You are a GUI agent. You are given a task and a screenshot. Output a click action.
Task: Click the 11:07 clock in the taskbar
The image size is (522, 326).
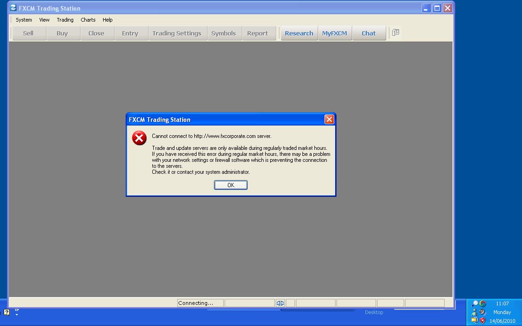click(502, 303)
